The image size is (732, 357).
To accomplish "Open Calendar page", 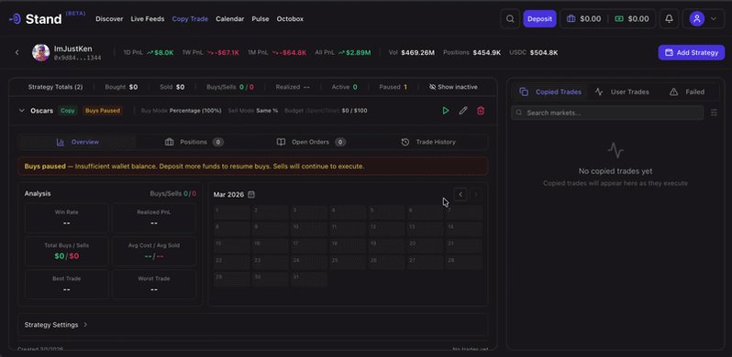I will coord(229,19).
